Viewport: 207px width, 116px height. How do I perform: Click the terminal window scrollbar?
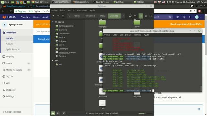click(x=201, y=88)
